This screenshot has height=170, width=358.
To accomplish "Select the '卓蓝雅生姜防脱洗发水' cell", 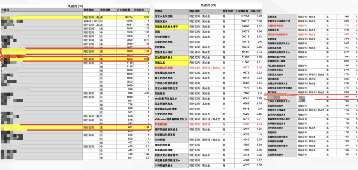I will 171,160.
